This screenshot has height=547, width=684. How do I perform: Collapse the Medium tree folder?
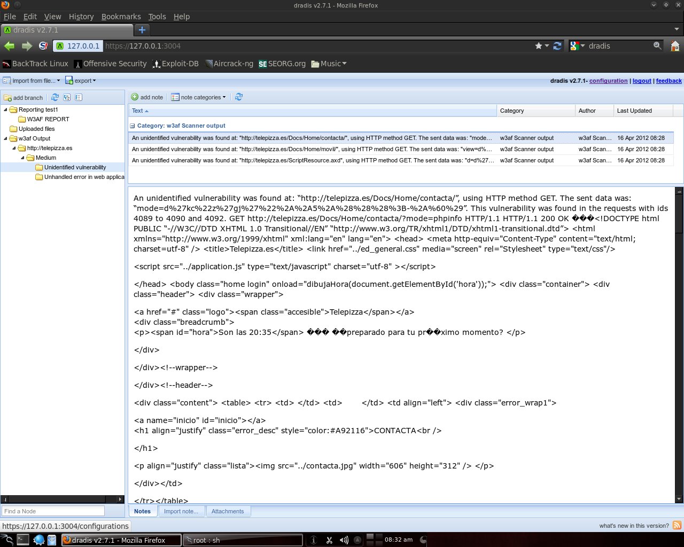pos(23,158)
